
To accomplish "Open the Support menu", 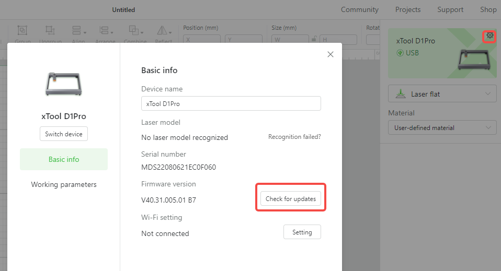I will 450,9.
